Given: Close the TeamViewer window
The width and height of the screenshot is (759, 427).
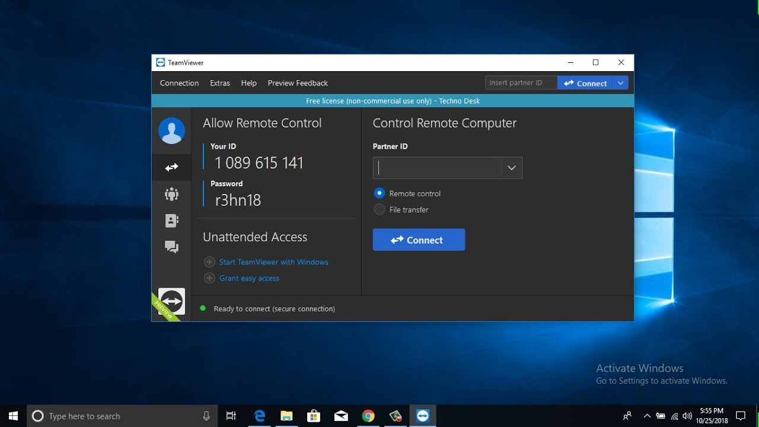Looking at the screenshot, I should pyautogui.click(x=621, y=62).
